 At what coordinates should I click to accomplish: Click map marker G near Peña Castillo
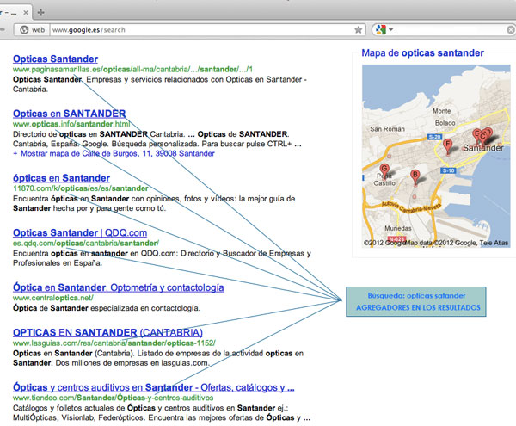pyautogui.click(x=384, y=171)
